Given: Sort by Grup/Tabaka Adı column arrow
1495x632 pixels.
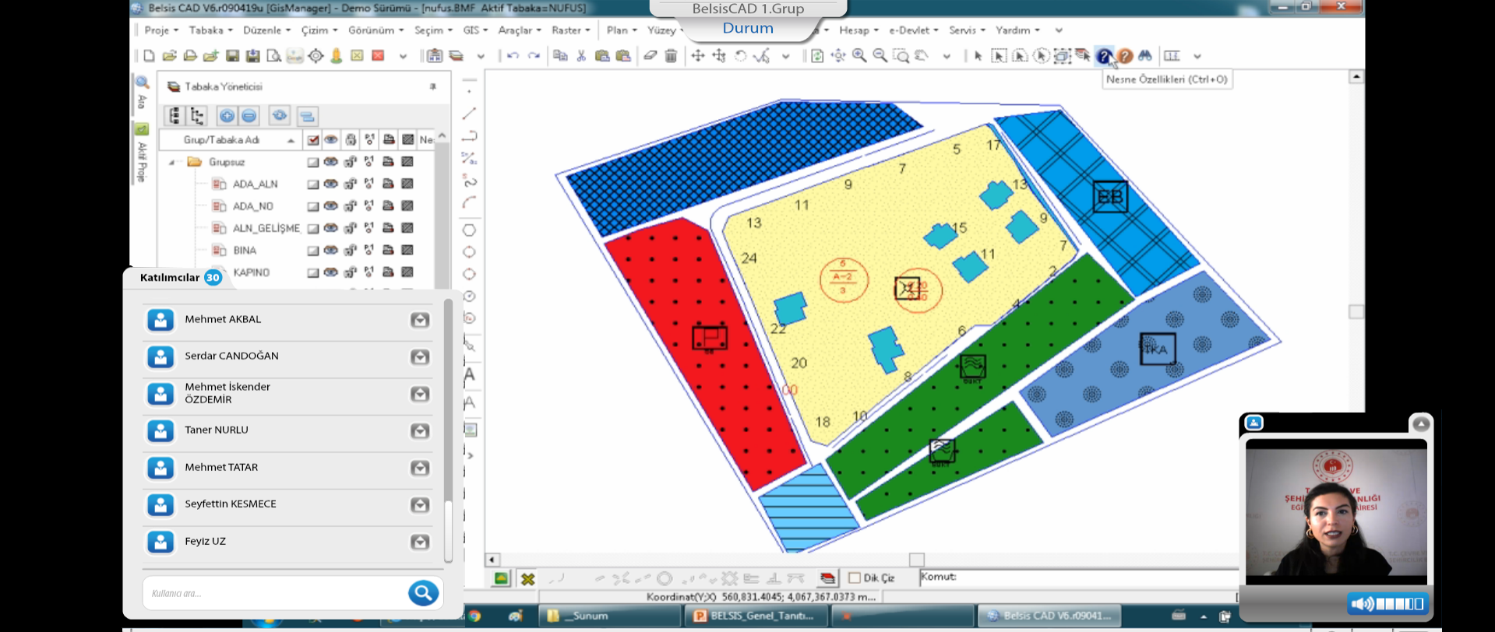Looking at the screenshot, I should 291,140.
